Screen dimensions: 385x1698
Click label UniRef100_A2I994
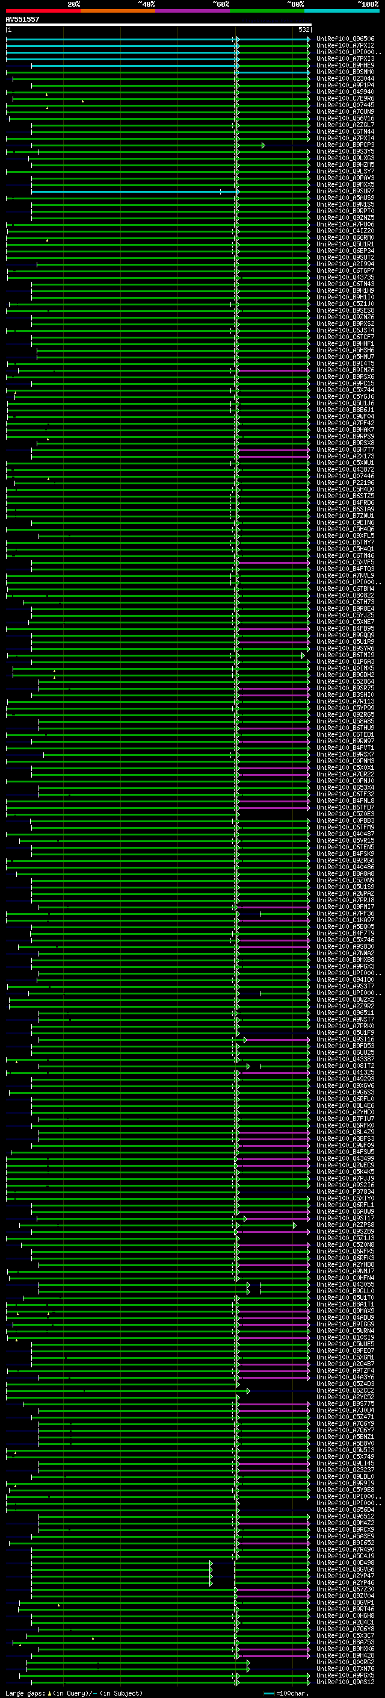point(345,264)
